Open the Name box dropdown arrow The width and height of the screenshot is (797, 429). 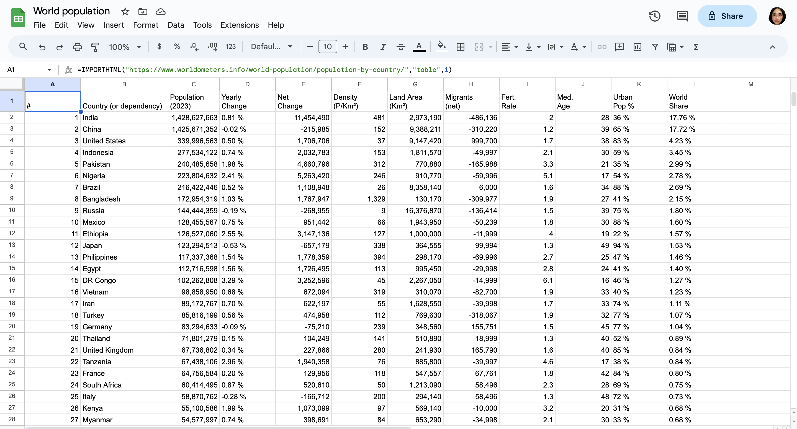point(49,69)
